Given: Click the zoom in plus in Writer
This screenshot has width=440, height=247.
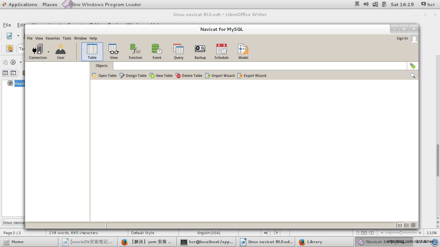Looking at the screenshot, I should (x=420, y=233).
